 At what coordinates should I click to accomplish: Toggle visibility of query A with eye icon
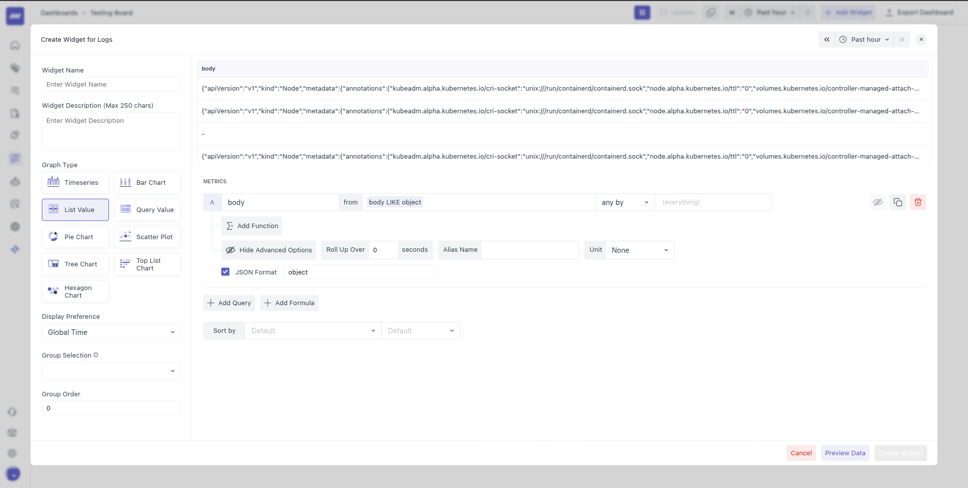click(878, 202)
